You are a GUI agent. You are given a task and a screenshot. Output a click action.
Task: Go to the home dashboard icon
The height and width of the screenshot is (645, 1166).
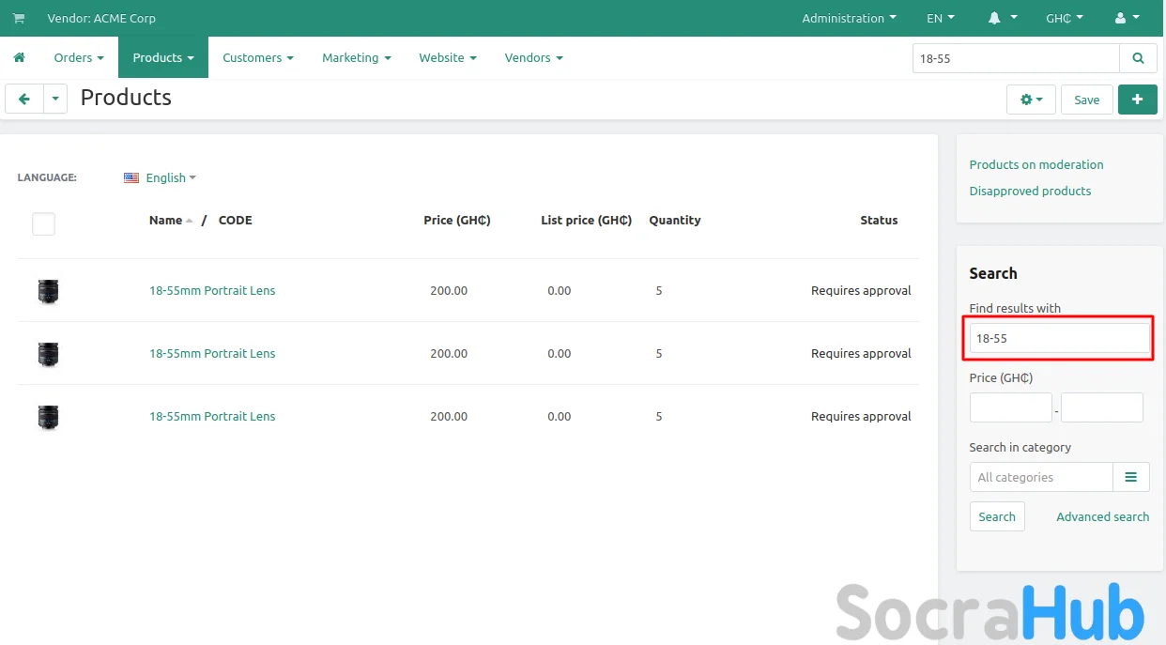click(x=19, y=57)
